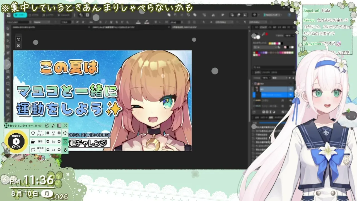Click the PM 11:36 clock display
This screenshot has height=201, width=357.
point(32,181)
